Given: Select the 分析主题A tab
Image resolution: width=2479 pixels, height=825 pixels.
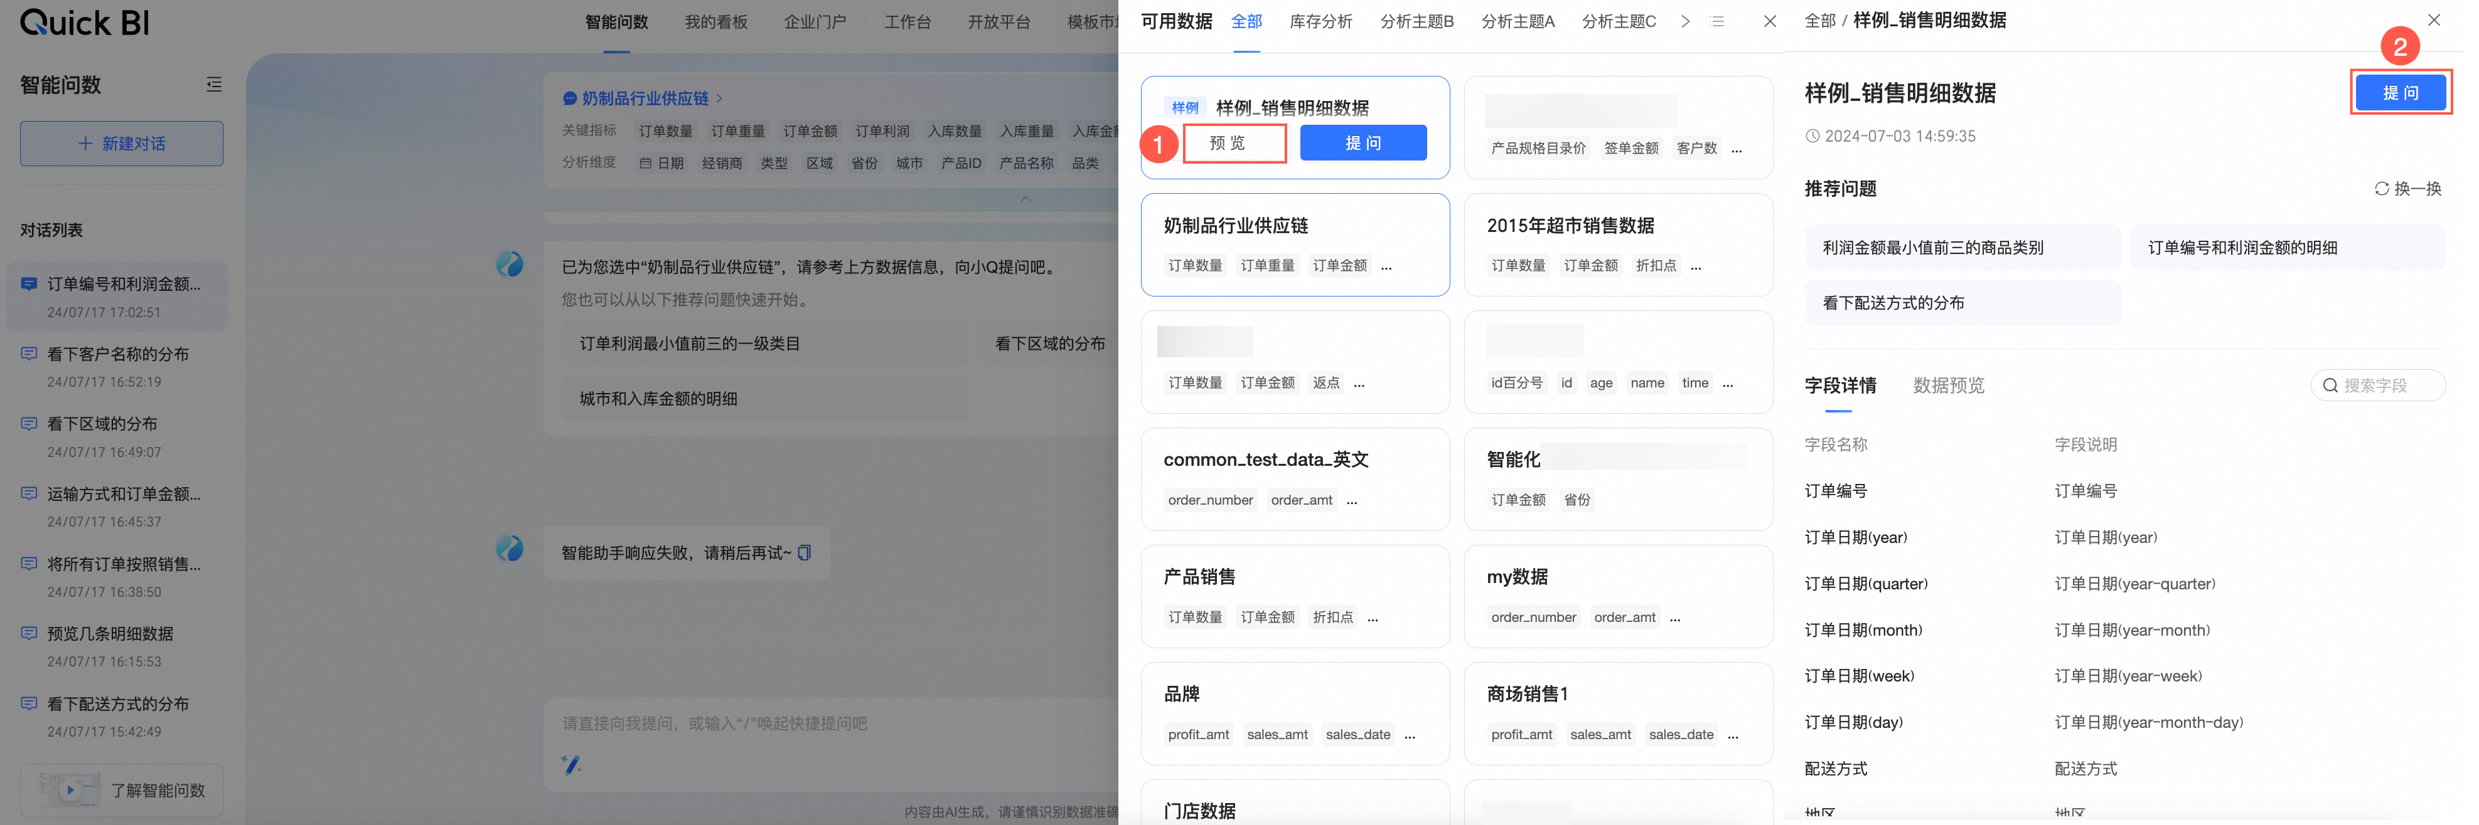Looking at the screenshot, I should click(x=1518, y=21).
